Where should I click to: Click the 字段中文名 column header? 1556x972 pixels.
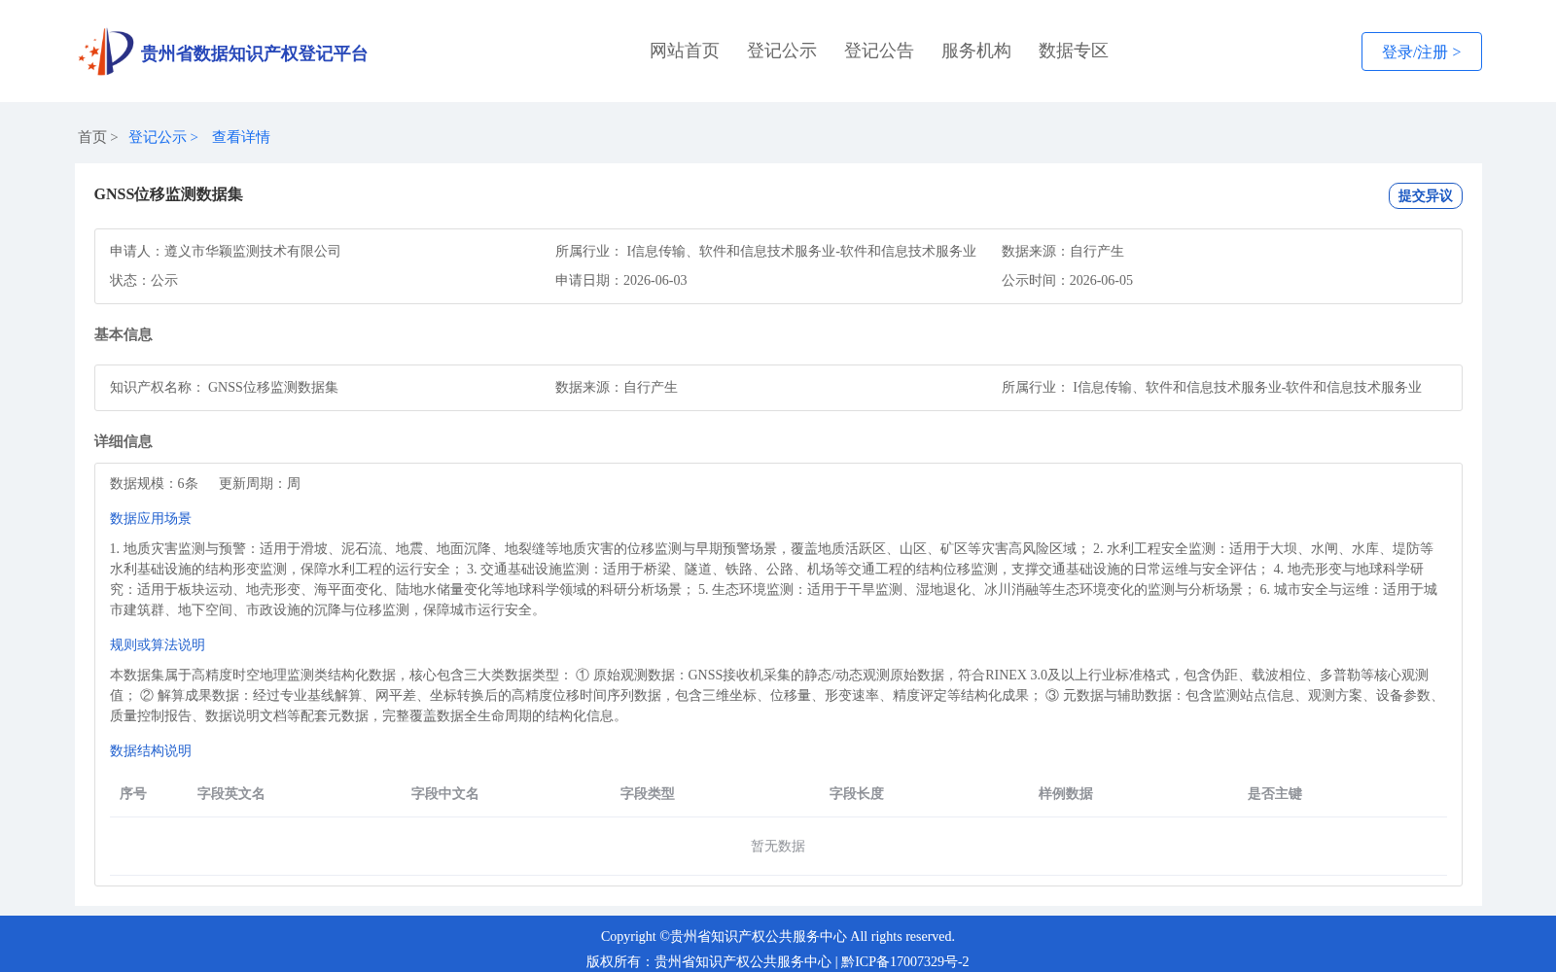[445, 793]
